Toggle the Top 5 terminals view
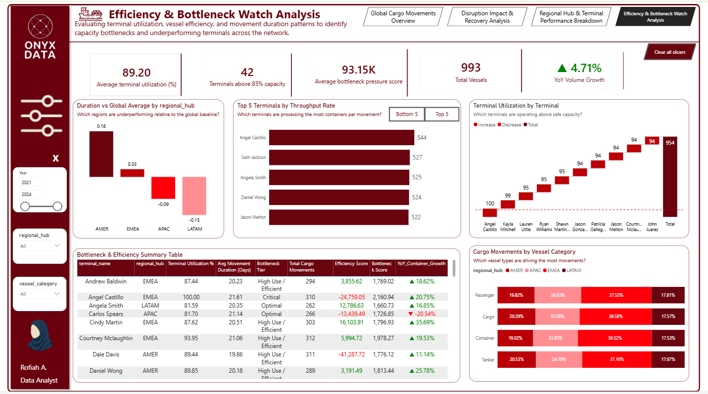The image size is (708, 394). pos(442,114)
